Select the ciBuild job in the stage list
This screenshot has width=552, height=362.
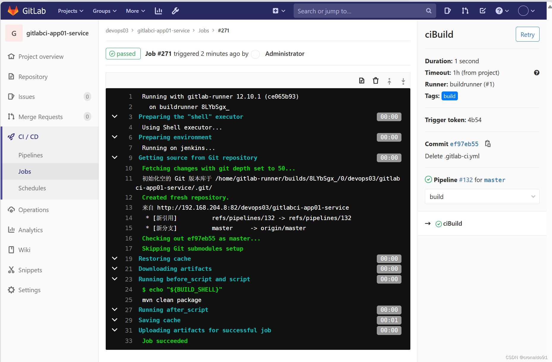pos(452,224)
